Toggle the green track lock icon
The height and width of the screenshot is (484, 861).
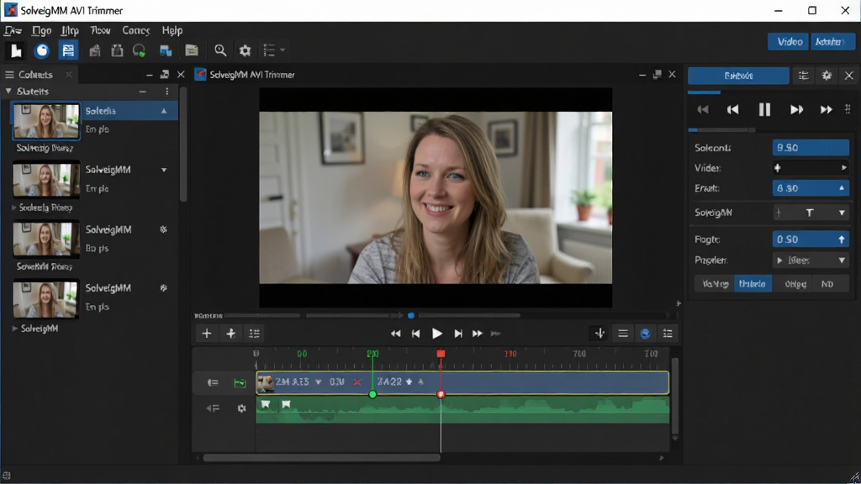point(240,383)
